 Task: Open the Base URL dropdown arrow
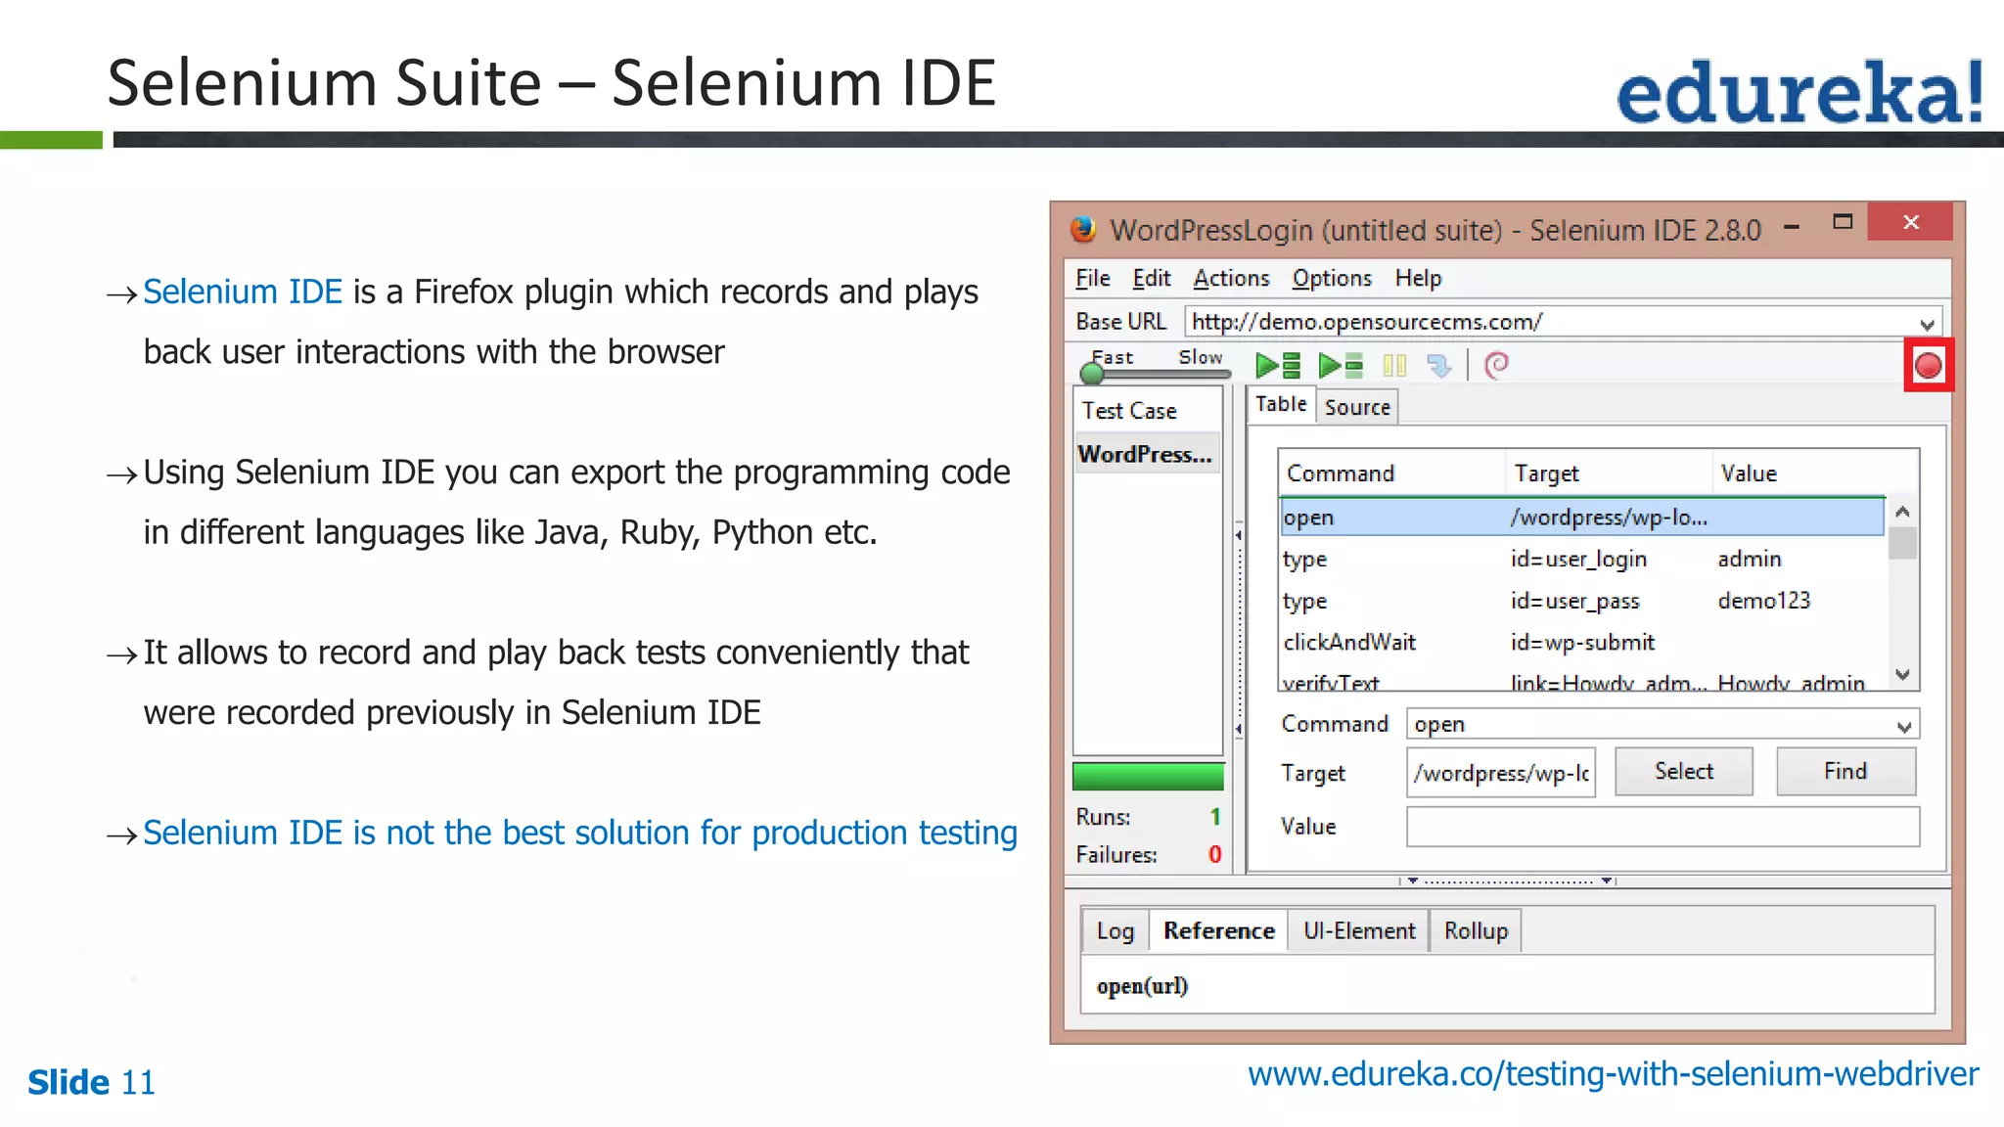pyautogui.click(x=1926, y=323)
